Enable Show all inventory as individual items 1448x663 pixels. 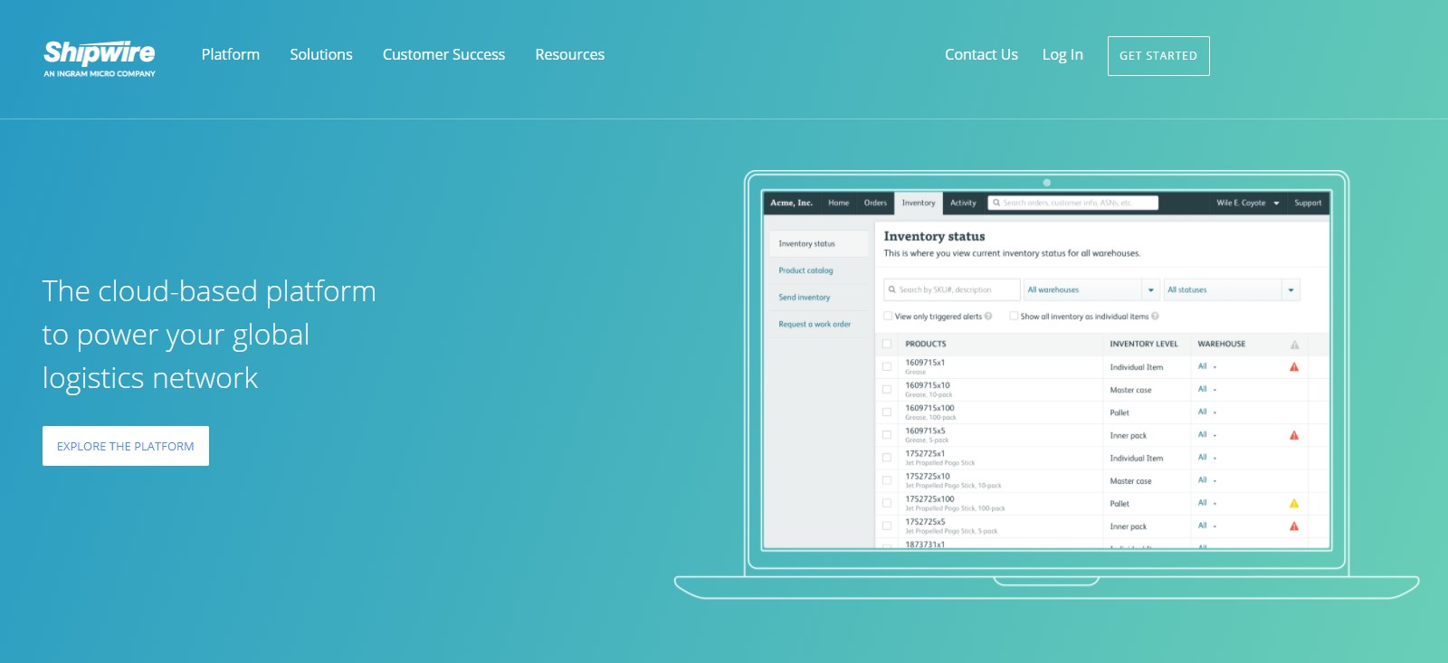[1014, 317]
